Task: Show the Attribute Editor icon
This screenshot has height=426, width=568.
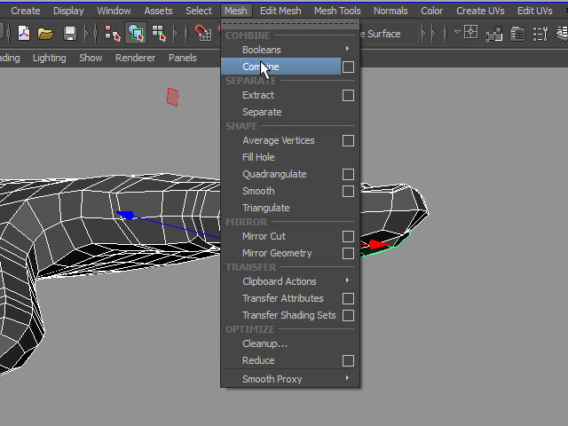Action: click(517, 34)
